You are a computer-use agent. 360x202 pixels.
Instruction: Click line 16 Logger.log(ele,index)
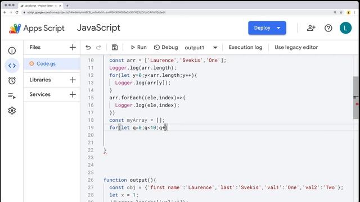pyautogui.click(x=147, y=105)
